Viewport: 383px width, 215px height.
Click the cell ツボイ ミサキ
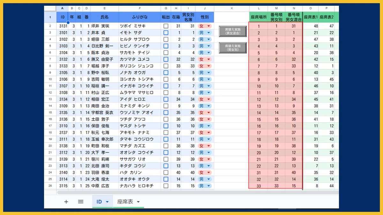click(x=139, y=26)
